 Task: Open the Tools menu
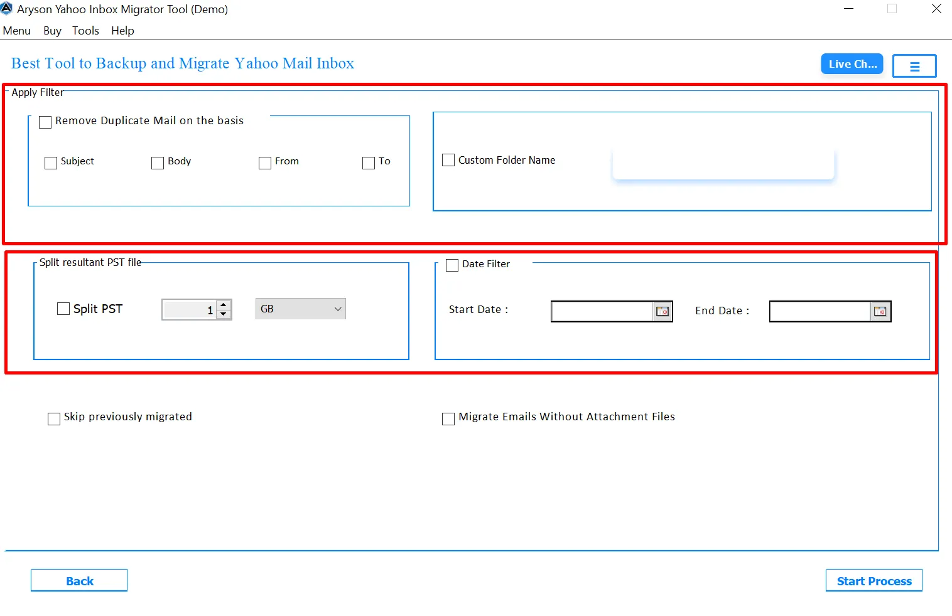coord(85,31)
